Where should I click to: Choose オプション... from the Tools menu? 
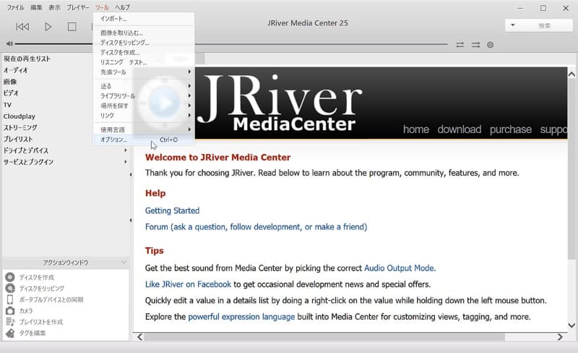(144, 140)
